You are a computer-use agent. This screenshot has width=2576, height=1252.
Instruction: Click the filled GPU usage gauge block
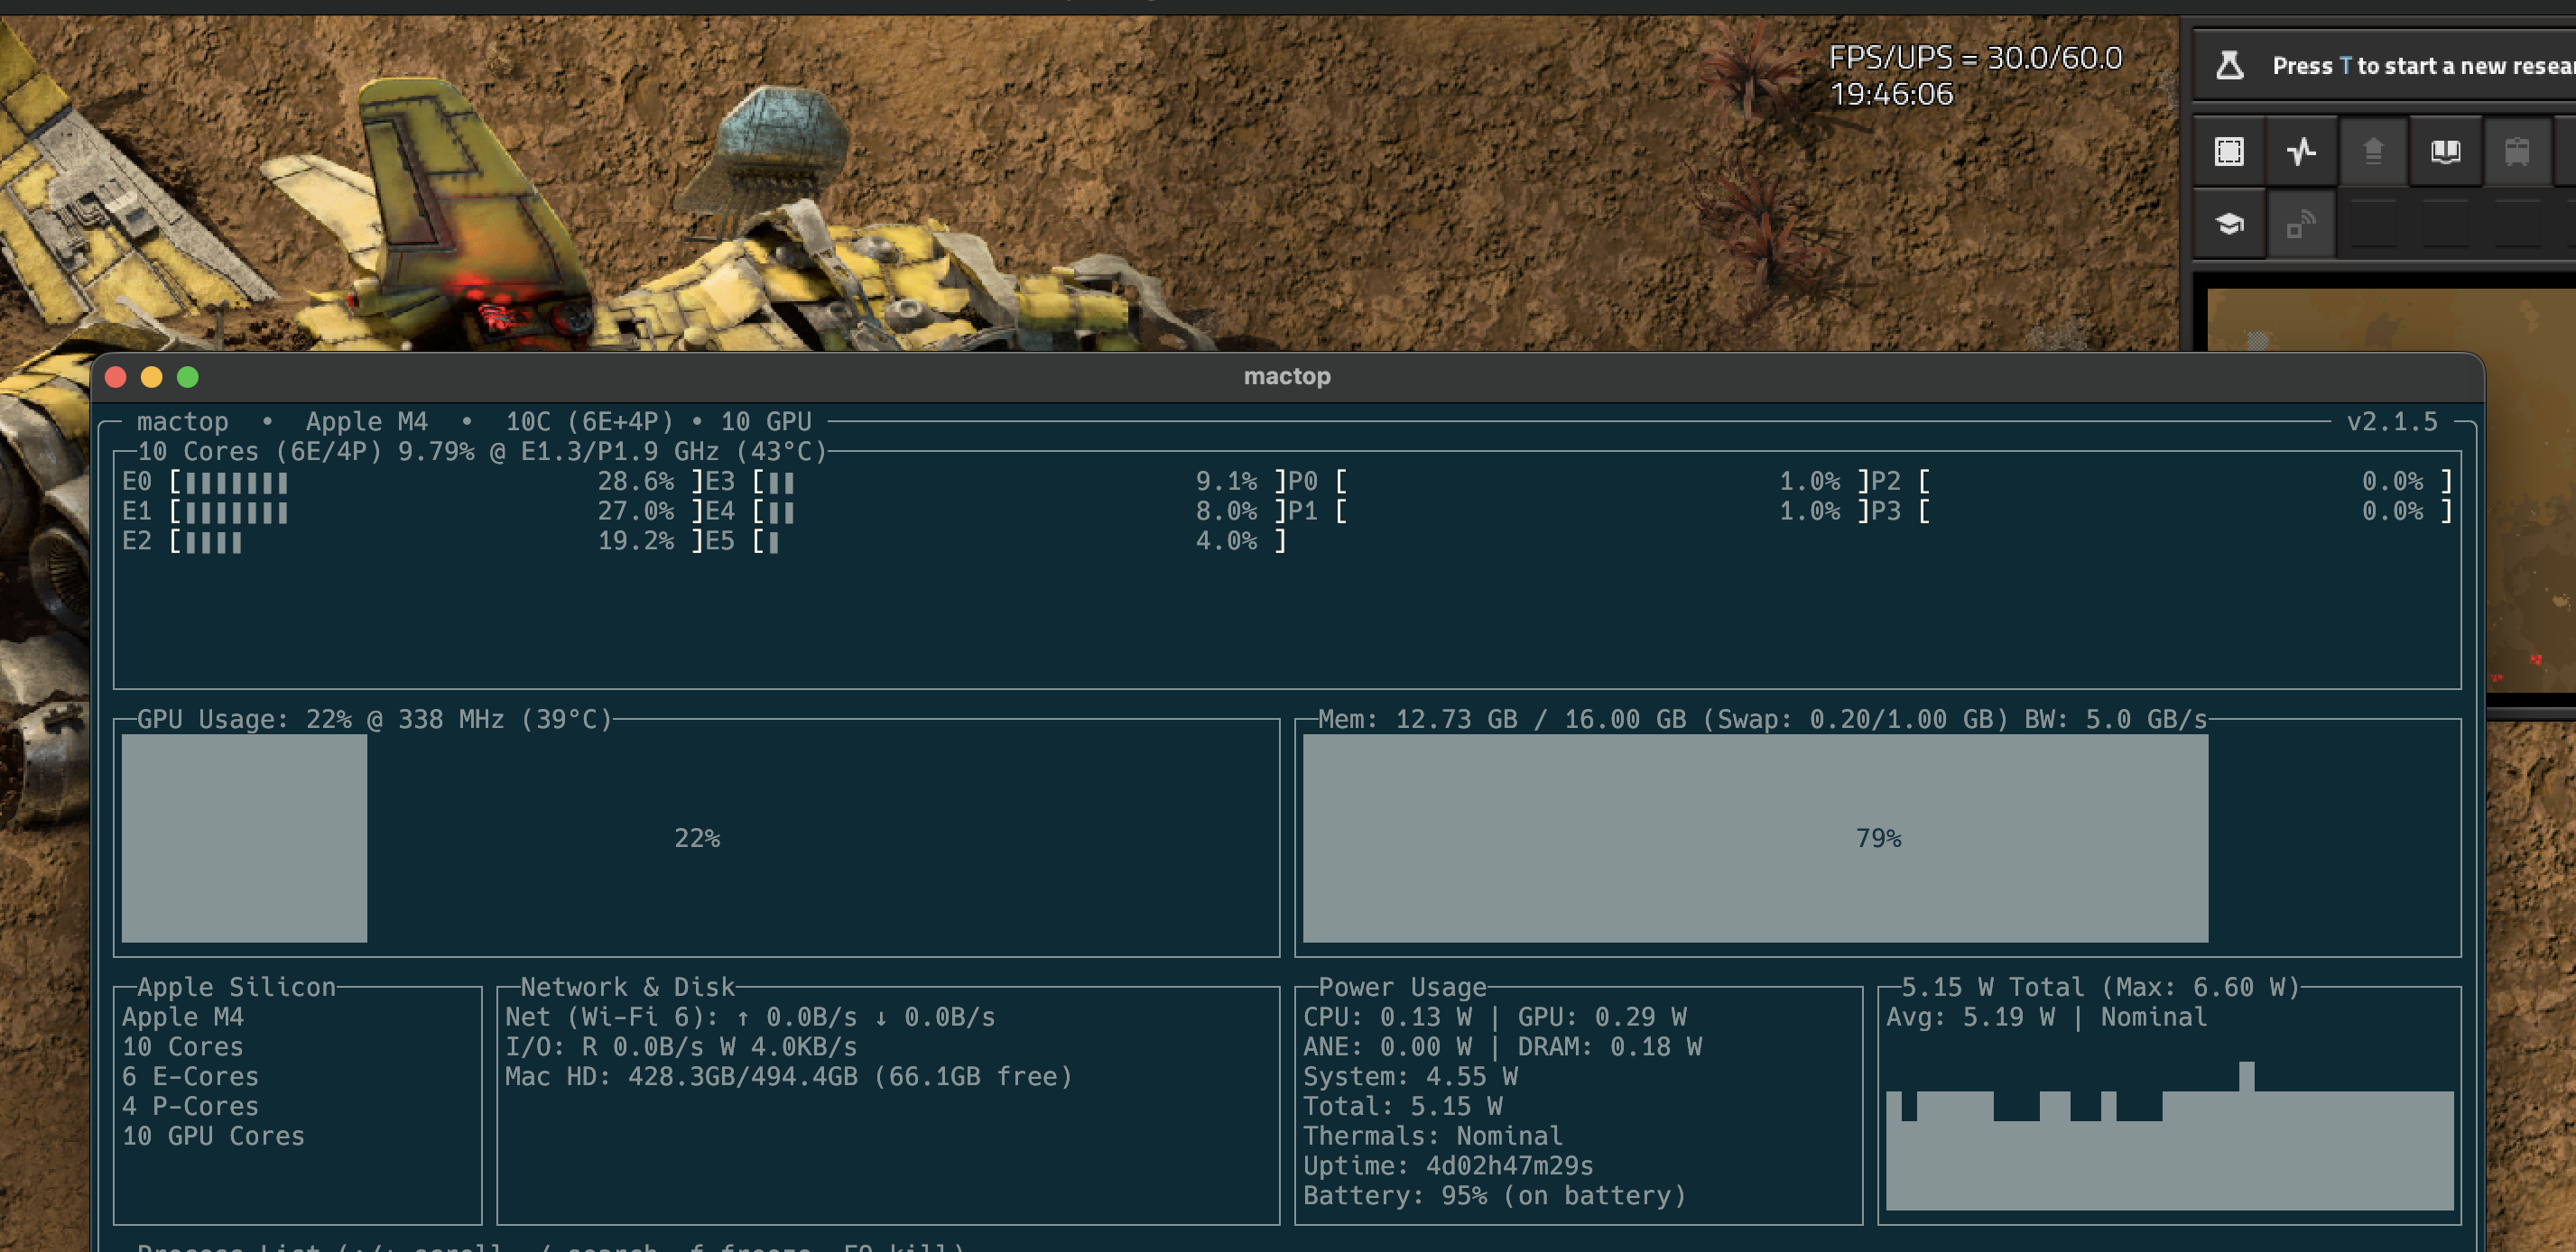[244, 838]
